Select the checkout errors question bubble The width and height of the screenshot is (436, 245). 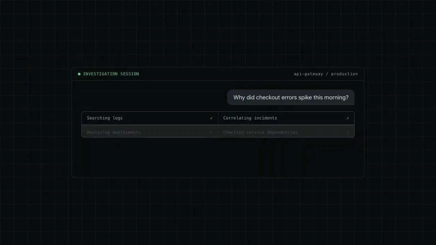tap(291, 97)
